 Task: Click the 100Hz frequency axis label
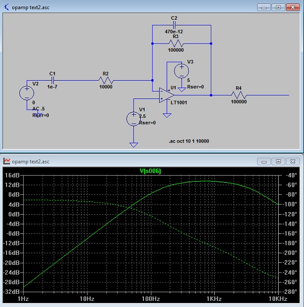[151, 299]
